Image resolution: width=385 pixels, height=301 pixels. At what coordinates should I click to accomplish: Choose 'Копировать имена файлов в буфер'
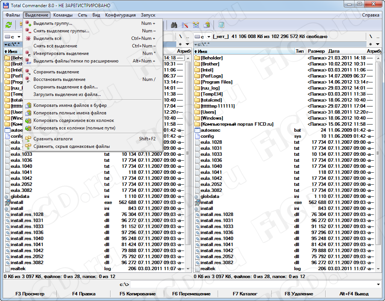click(x=93, y=105)
